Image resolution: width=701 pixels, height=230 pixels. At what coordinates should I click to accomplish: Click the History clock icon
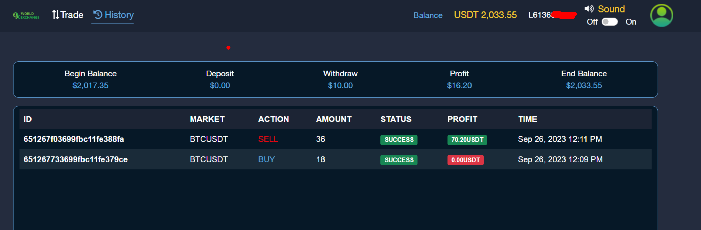coord(98,14)
